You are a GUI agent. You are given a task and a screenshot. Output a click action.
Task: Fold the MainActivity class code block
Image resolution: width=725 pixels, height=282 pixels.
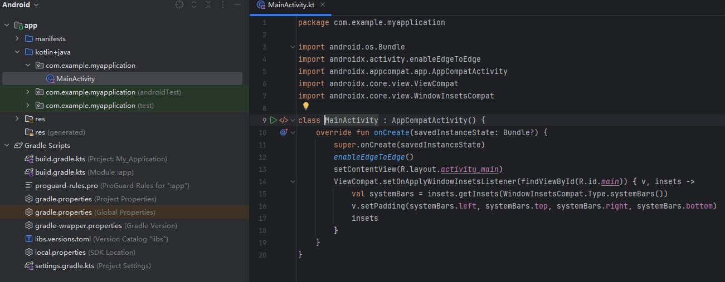point(293,120)
